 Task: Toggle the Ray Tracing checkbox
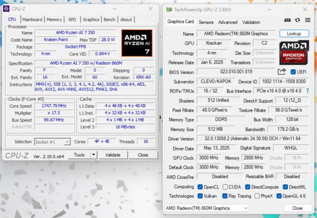pyautogui.click(x=225, y=196)
